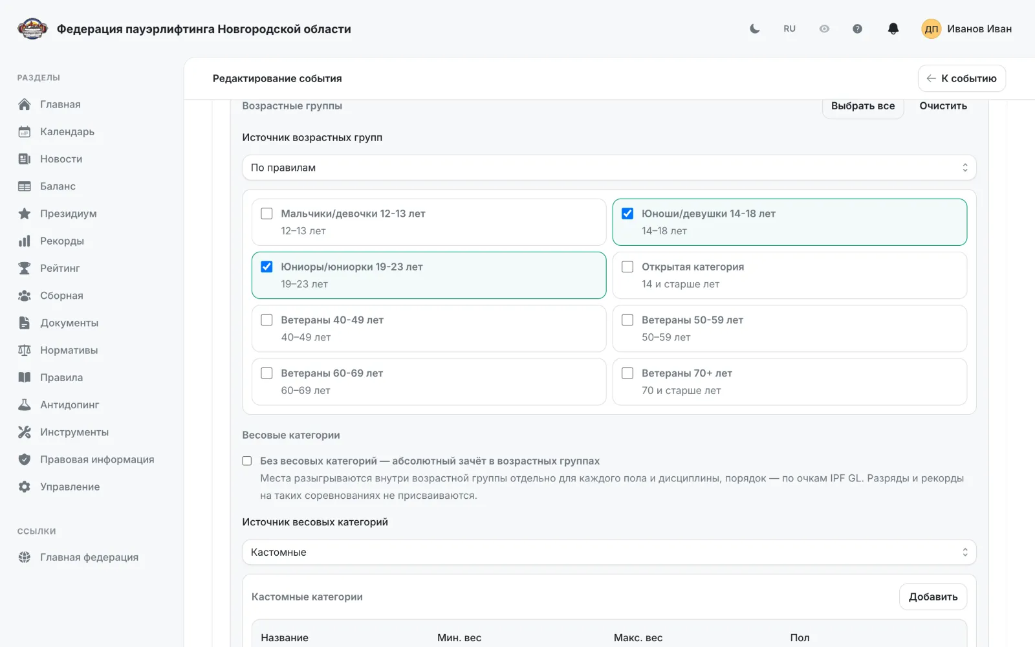Image resolution: width=1035 pixels, height=647 pixels.
Task: Toggle the eye accessibility icon
Action: point(824,28)
